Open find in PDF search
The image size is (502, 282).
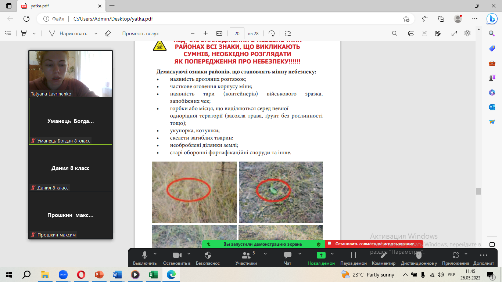pyautogui.click(x=395, y=33)
